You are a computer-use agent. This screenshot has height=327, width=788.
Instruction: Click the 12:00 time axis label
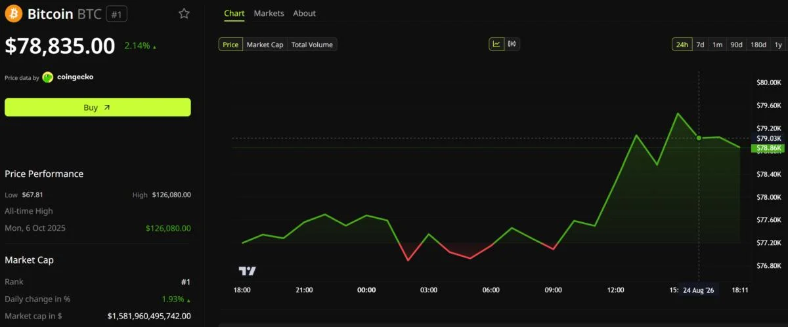click(615, 290)
